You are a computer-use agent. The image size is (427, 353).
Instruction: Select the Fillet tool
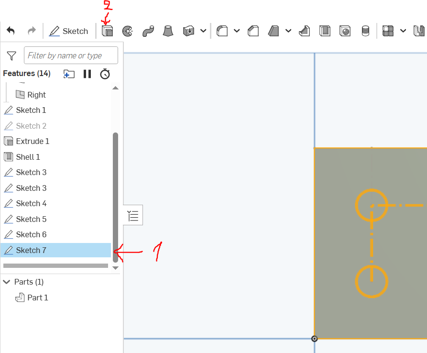[x=222, y=31]
